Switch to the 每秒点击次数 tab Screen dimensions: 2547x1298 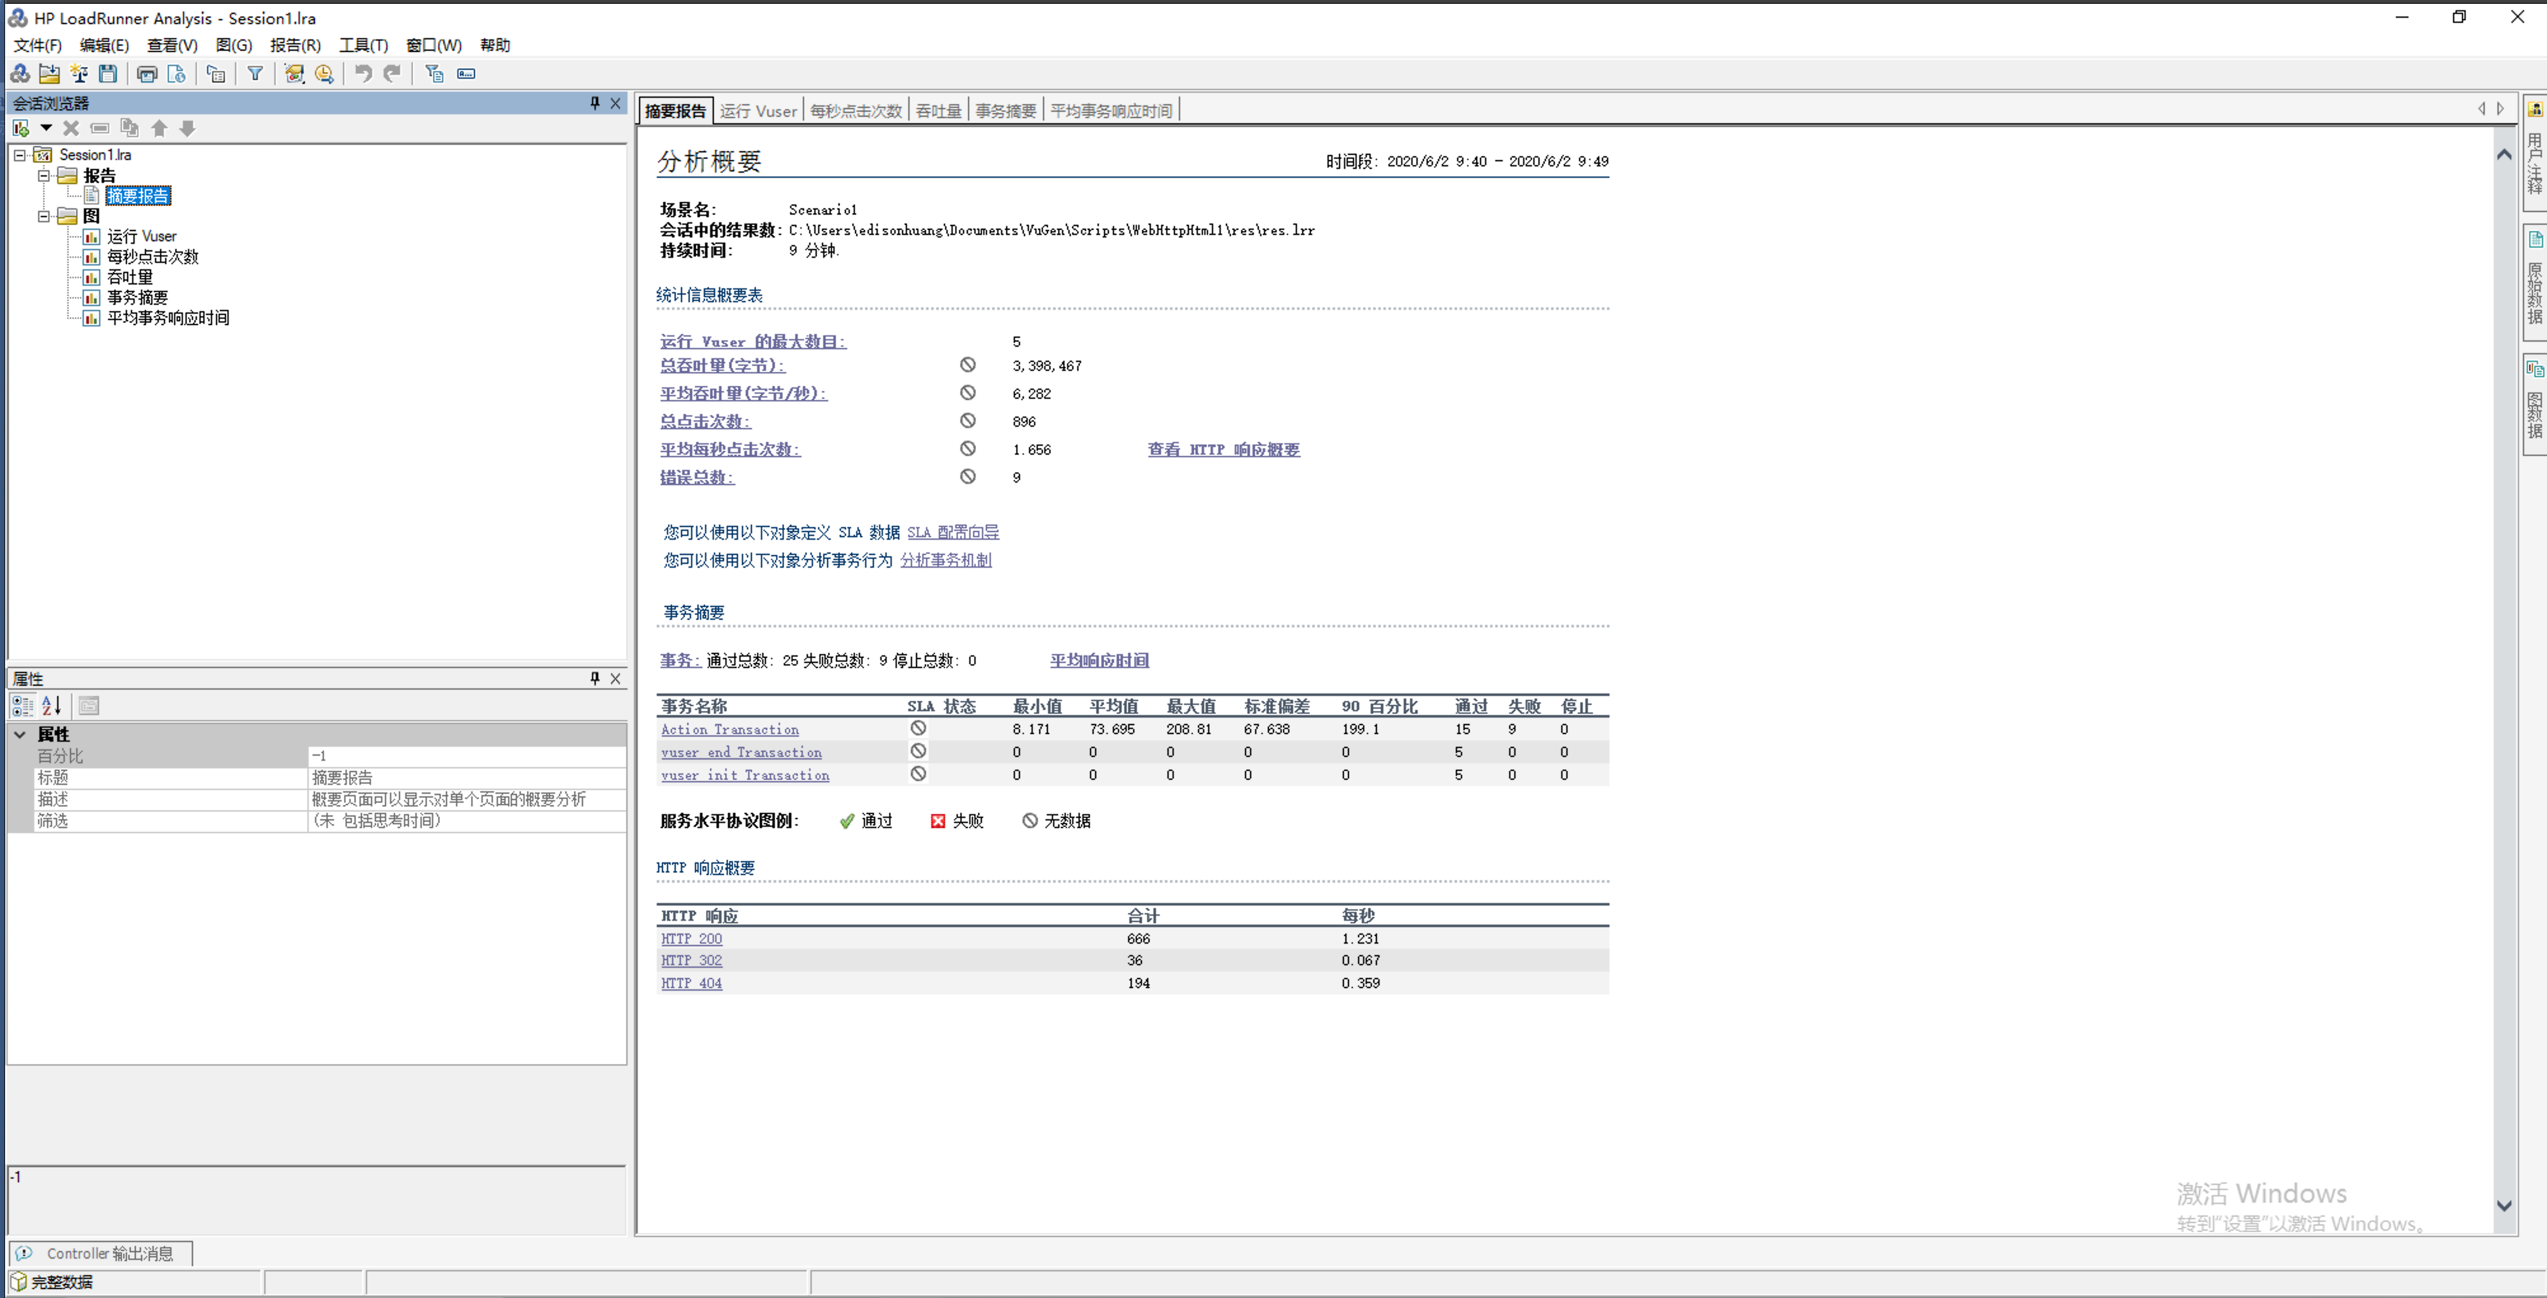(x=856, y=110)
